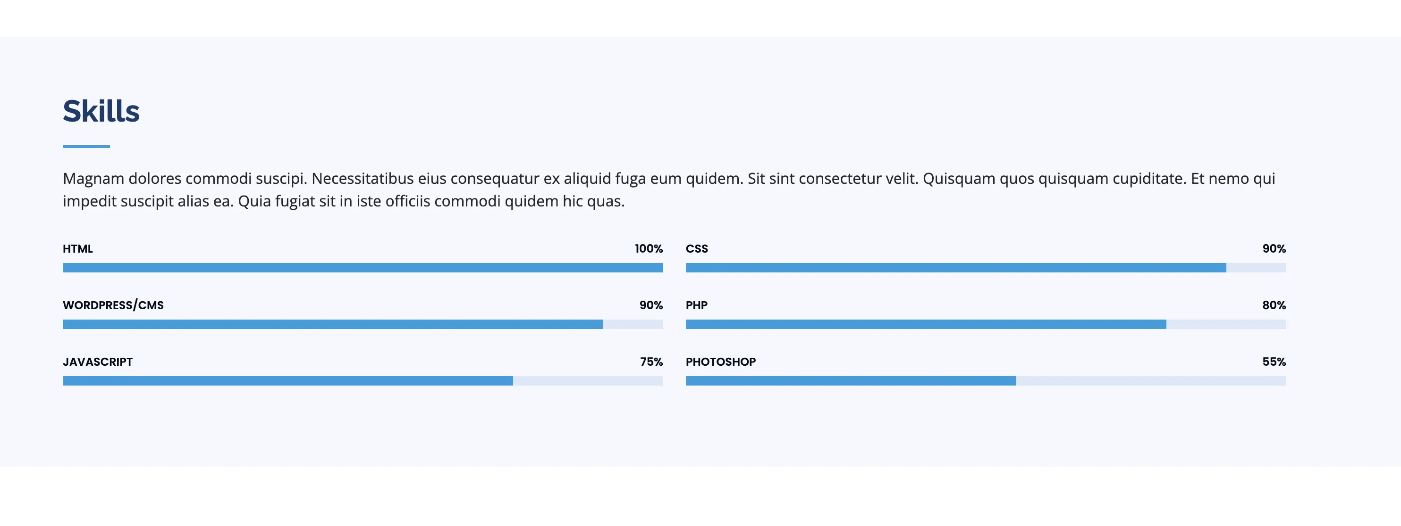Click the PHP progress bar

[x=986, y=324]
